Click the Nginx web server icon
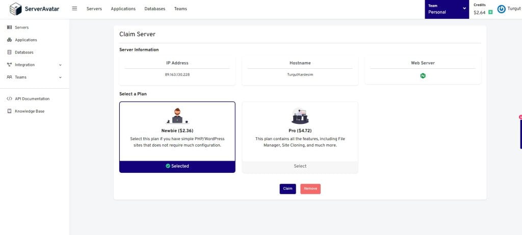The image size is (522, 235). pyautogui.click(x=423, y=75)
